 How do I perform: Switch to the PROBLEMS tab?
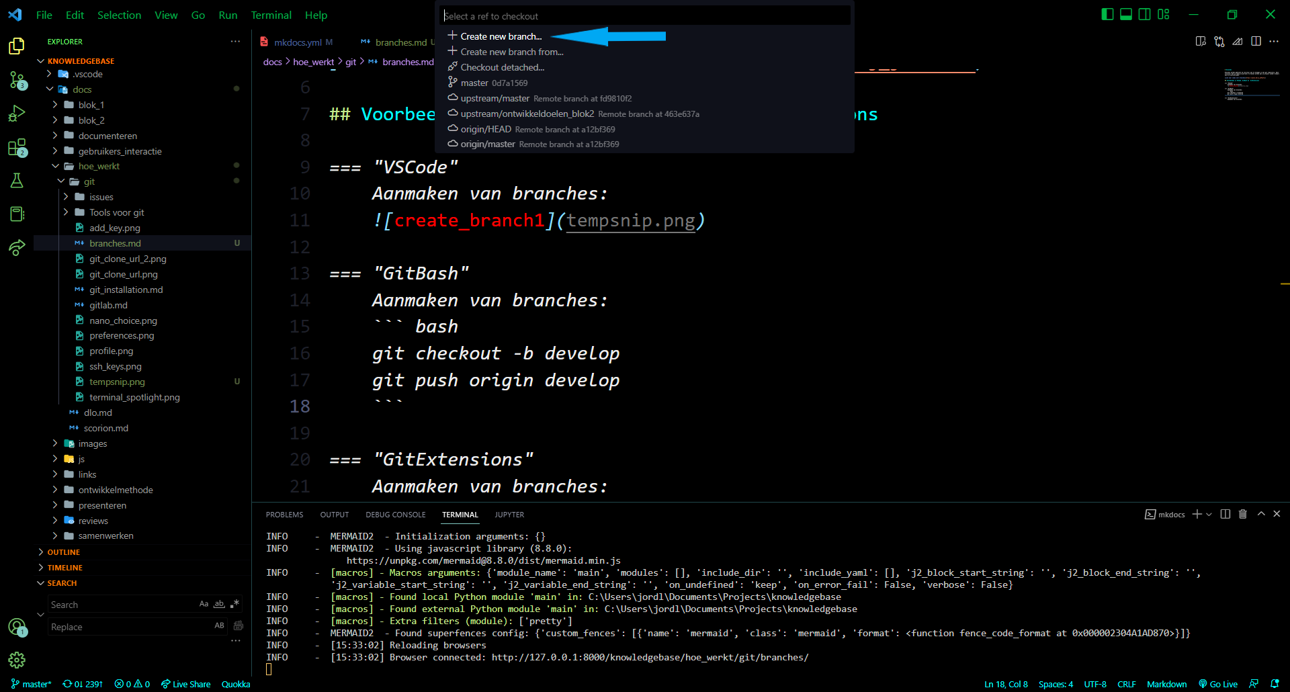284,515
